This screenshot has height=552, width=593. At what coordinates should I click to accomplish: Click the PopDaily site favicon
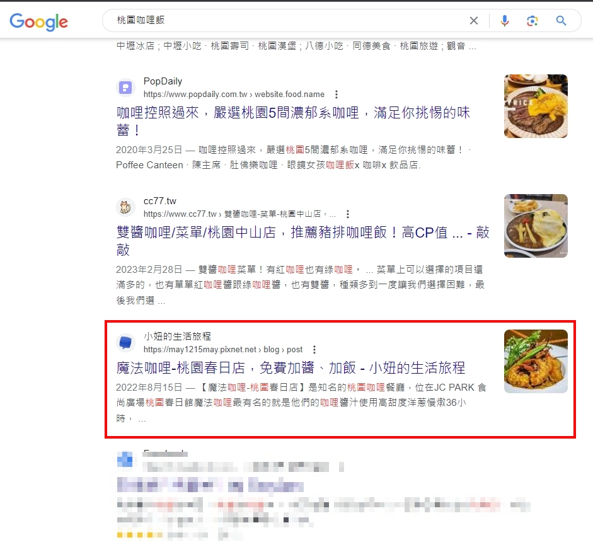(x=125, y=88)
